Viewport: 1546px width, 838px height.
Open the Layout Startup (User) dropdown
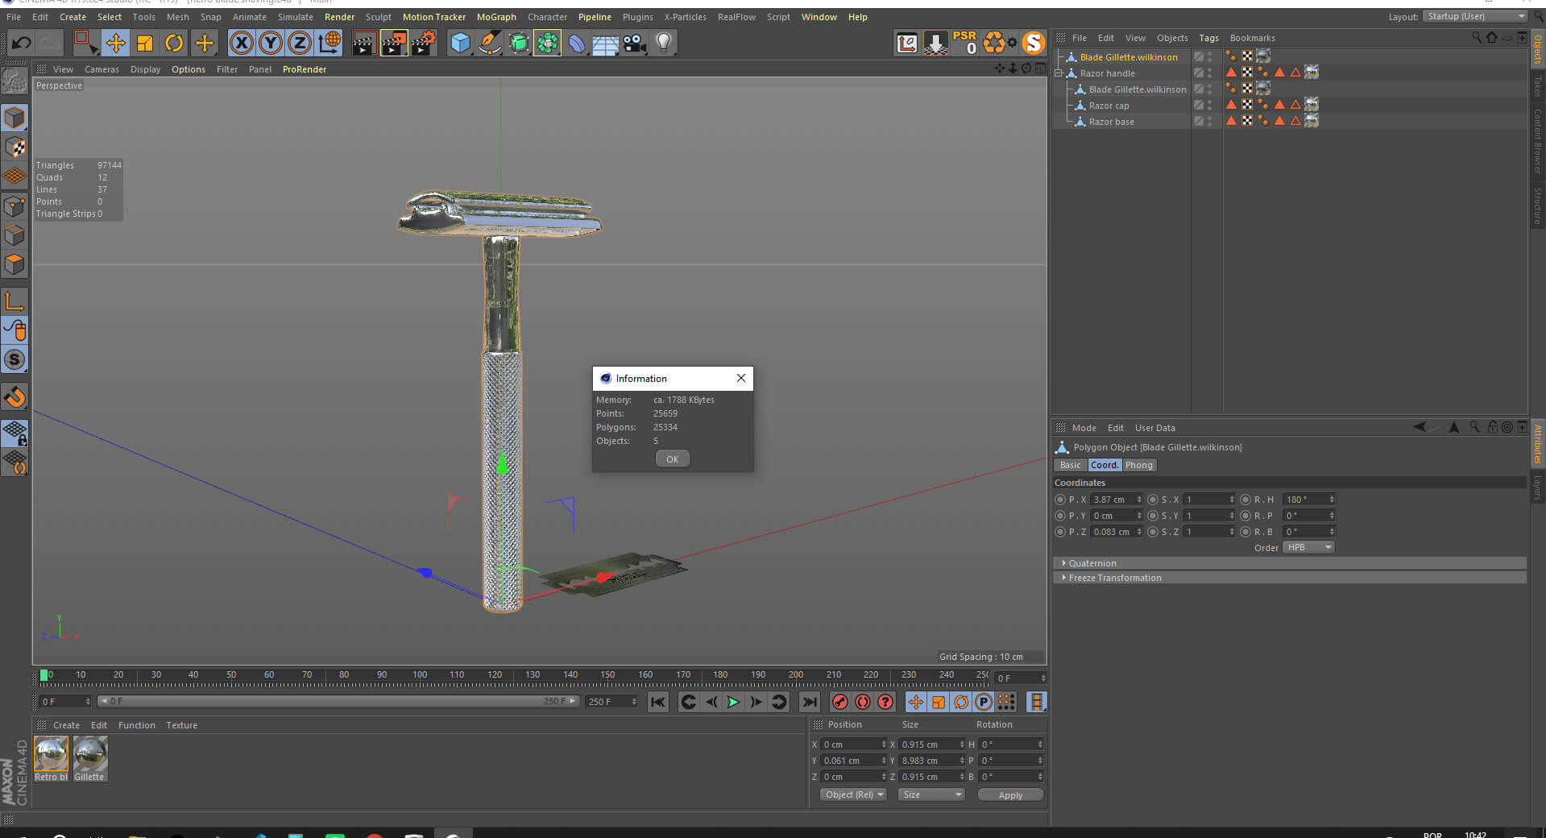pos(1475,16)
